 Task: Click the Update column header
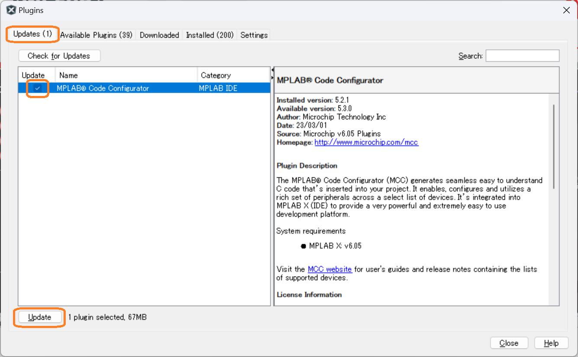tap(37, 75)
